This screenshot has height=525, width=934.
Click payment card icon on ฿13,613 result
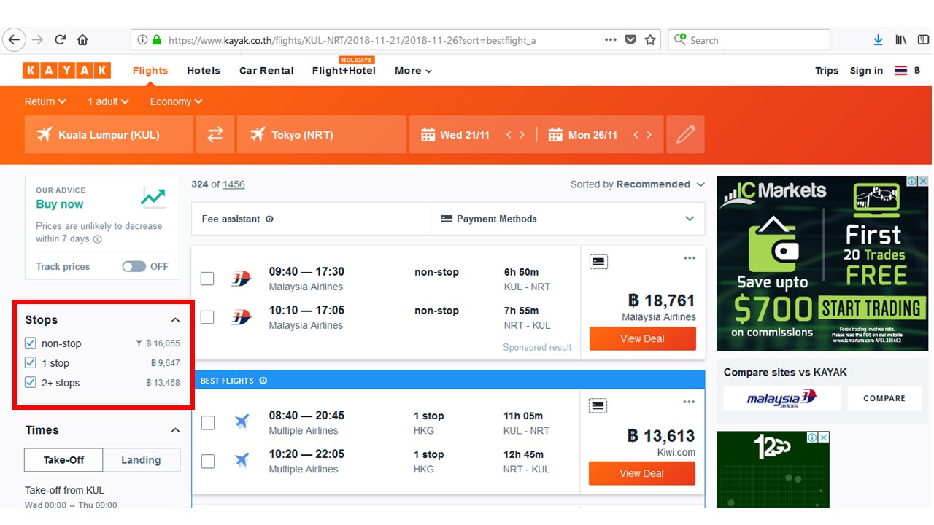pos(598,405)
